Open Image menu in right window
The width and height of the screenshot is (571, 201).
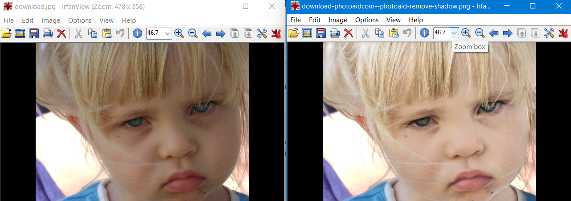click(x=338, y=20)
